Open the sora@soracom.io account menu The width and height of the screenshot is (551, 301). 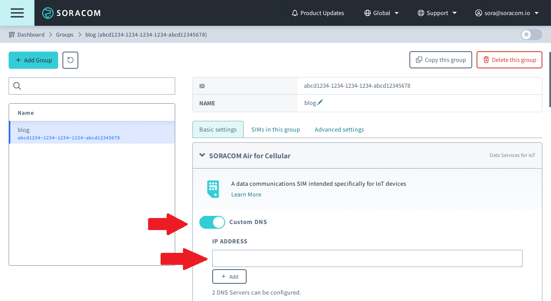click(507, 13)
